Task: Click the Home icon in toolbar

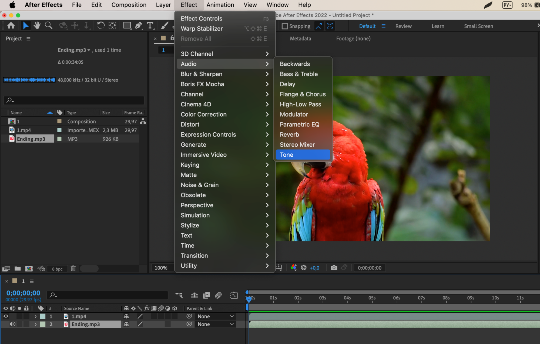Action: (x=11, y=26)
